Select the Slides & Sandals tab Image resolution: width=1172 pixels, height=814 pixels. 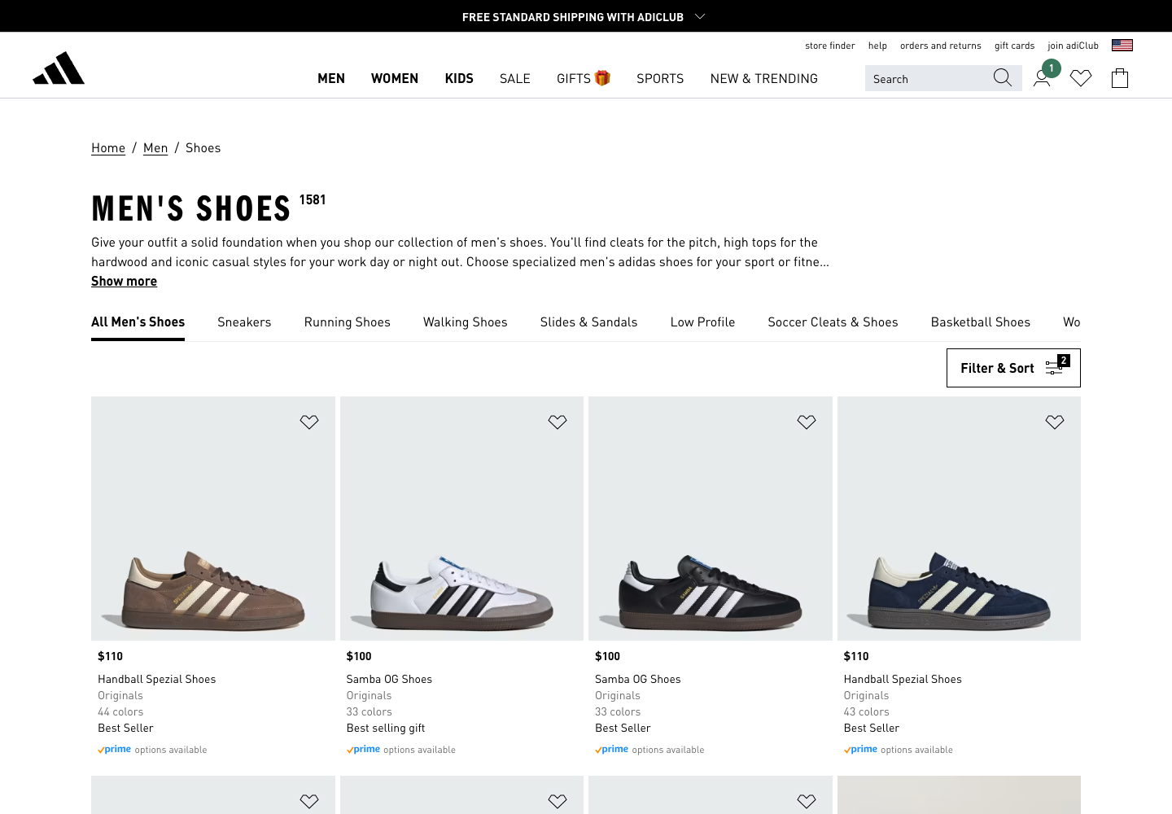click(x=589, y=322)
